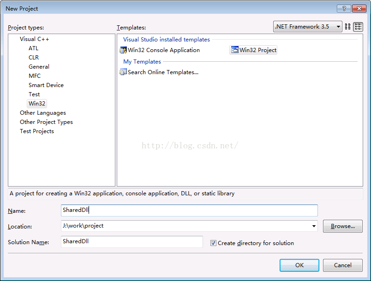The image size is (371, 281).
Task: Click the Win32 project description text
Action: 122,193
